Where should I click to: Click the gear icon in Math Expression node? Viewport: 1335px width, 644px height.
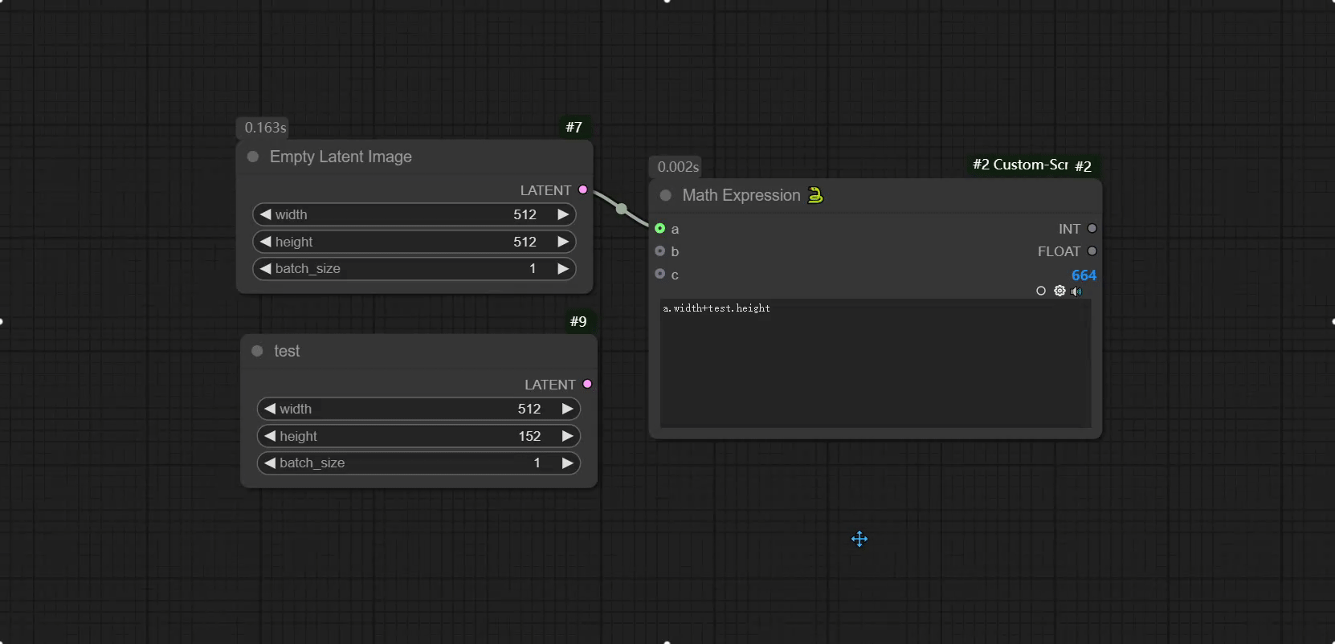[1059, 291]
